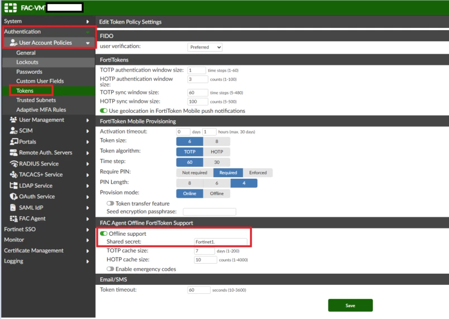Viewport: 449px width, 319px height.
Task: Click Seed encryption passphrase field
Action: click(x=209, y=212)
